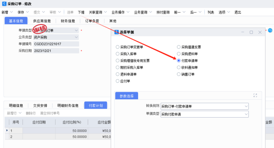This screenshot has width=274, height=148.
Task: Minimize the 选择单据 dialog
Action: click(243, 32)
